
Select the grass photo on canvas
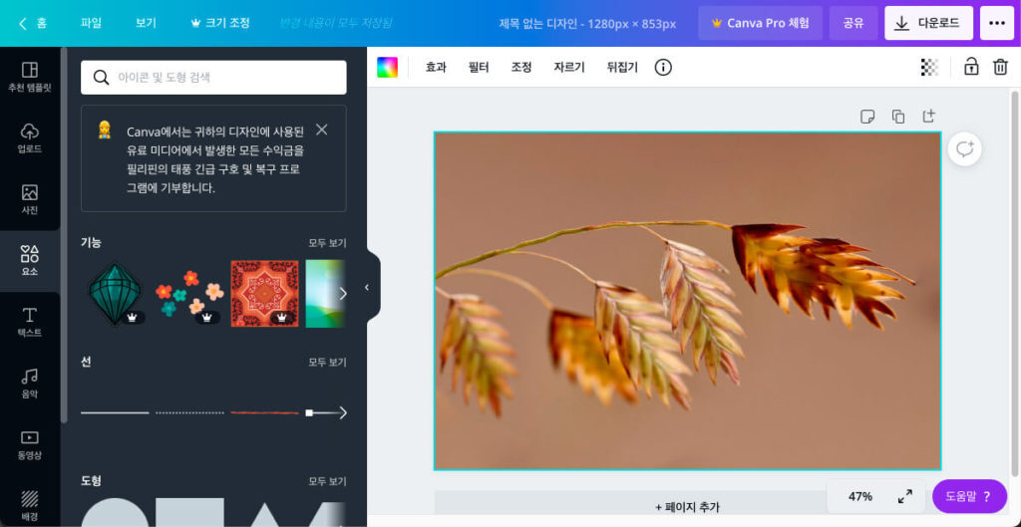[x=688, y=301]
